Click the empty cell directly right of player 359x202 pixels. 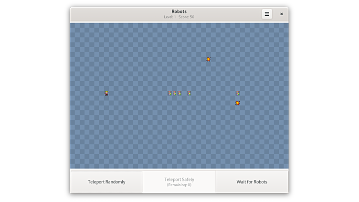tap(111, 93)
